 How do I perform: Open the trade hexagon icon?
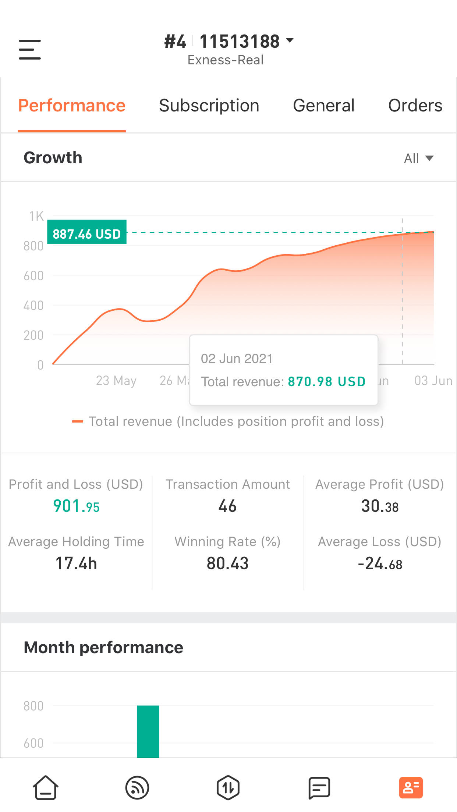pyautogui.click(x=228, y=787)
